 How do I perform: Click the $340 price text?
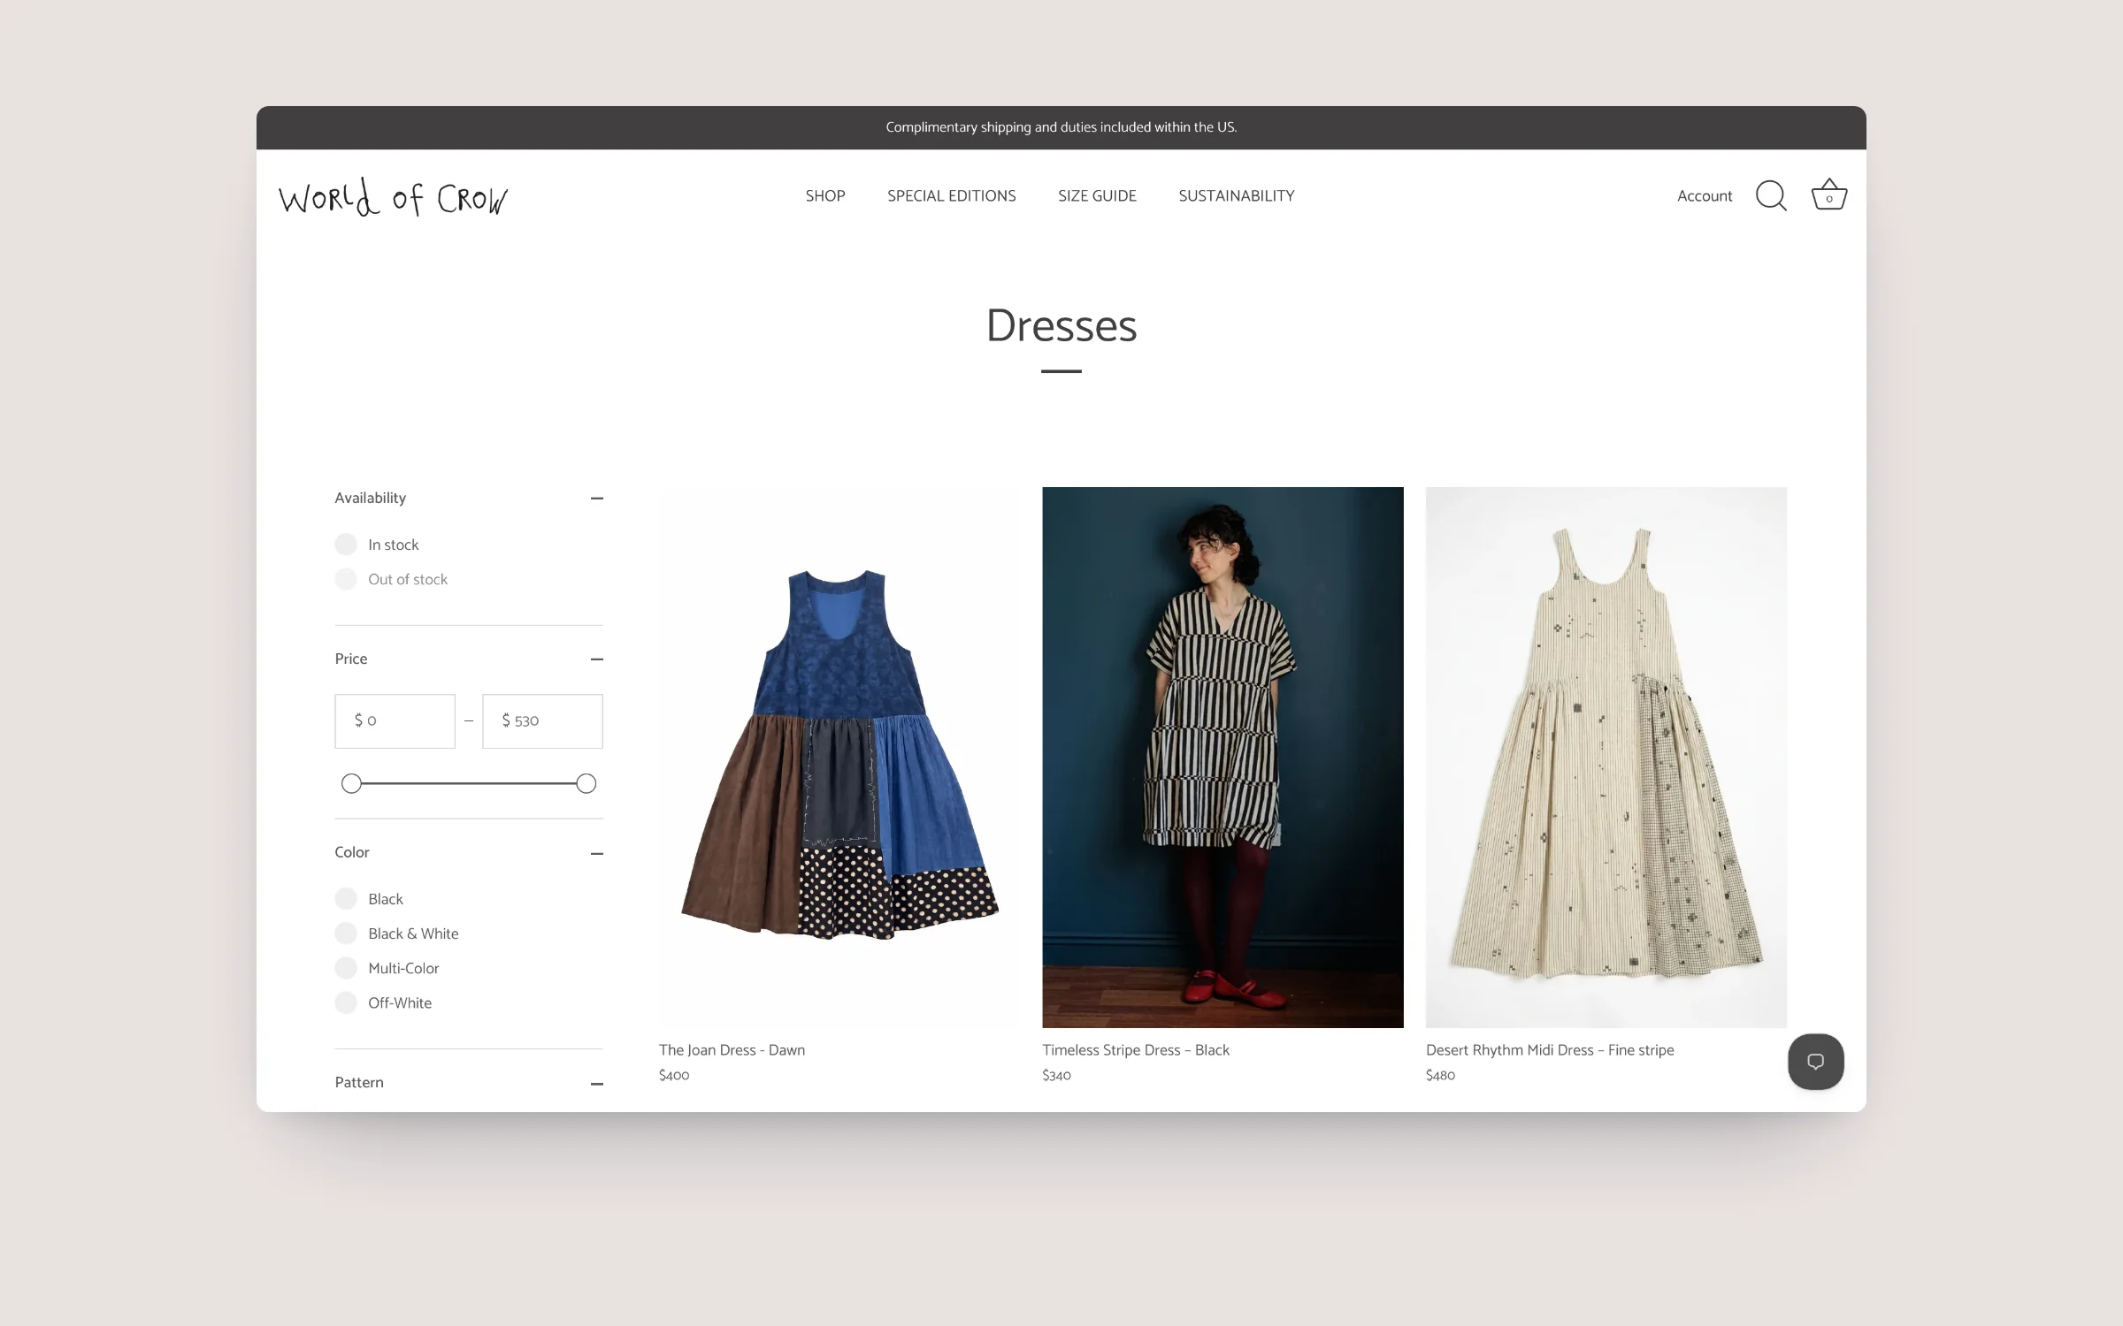pyautogui.click(x=1056, y=1075)
